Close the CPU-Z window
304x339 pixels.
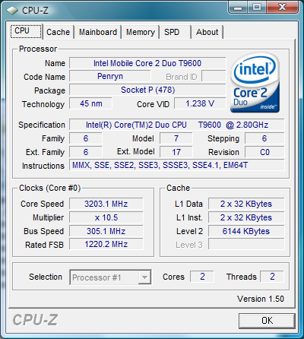(282, 7)
